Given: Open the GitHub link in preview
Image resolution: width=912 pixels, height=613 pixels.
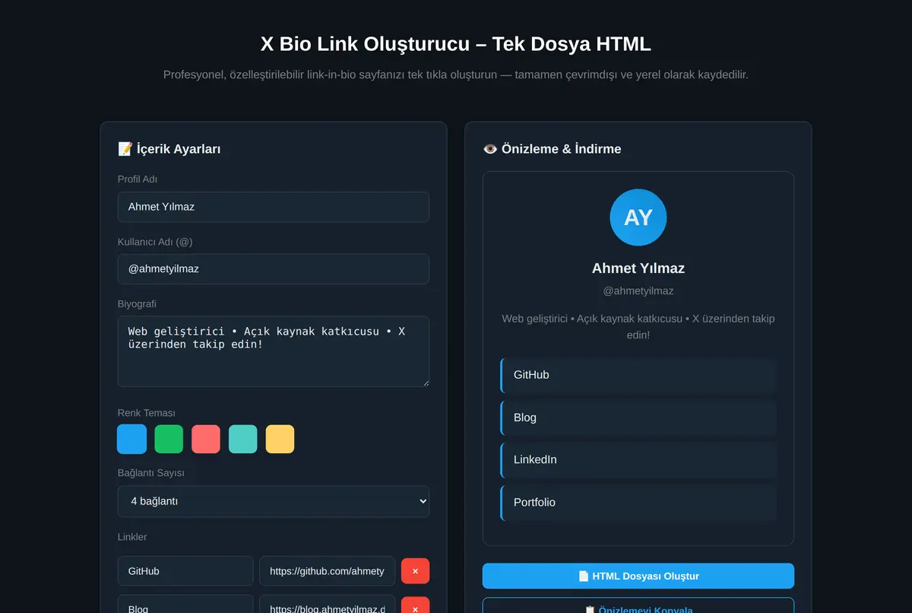Looking at the screenshot, I should click(x=638, y=375).
